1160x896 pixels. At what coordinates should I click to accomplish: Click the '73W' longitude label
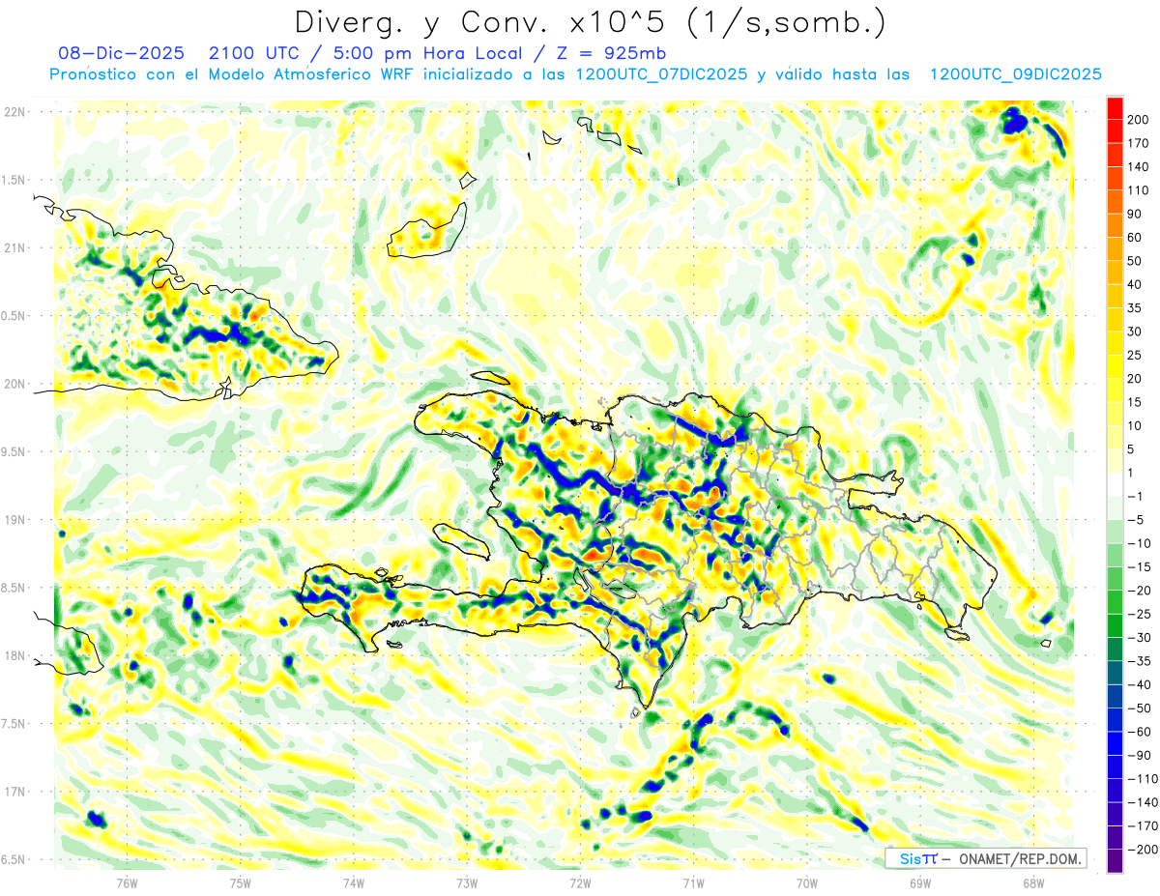pyautogui.click(x=467, y=882)
